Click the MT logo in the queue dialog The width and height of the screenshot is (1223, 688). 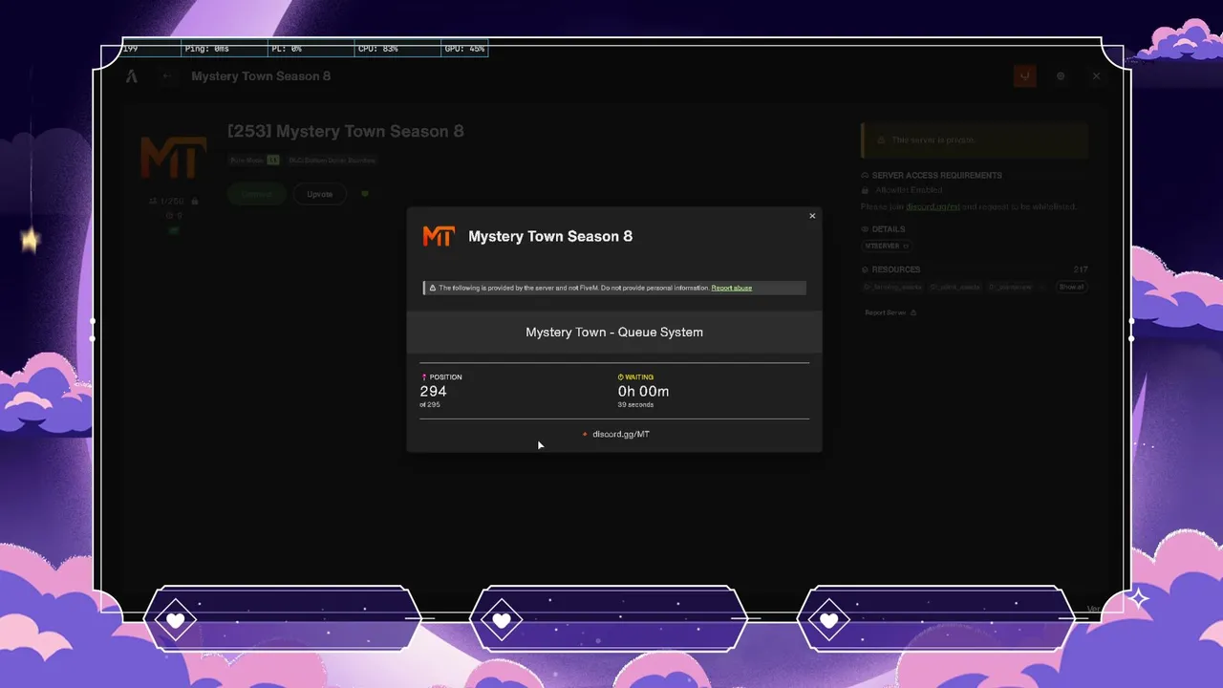click(439, 236)
